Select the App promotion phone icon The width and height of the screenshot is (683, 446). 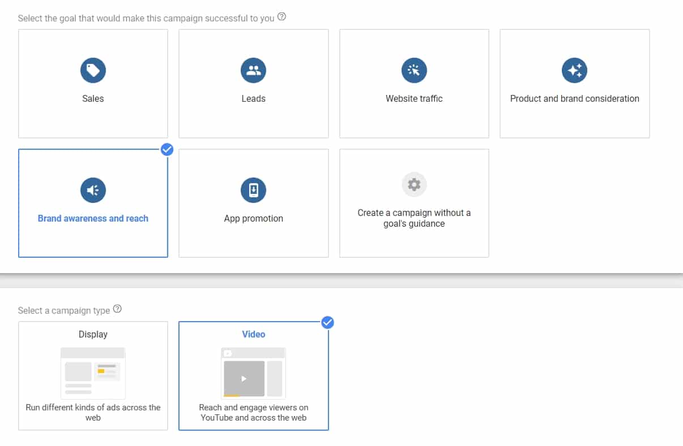[x=253, y=190]
